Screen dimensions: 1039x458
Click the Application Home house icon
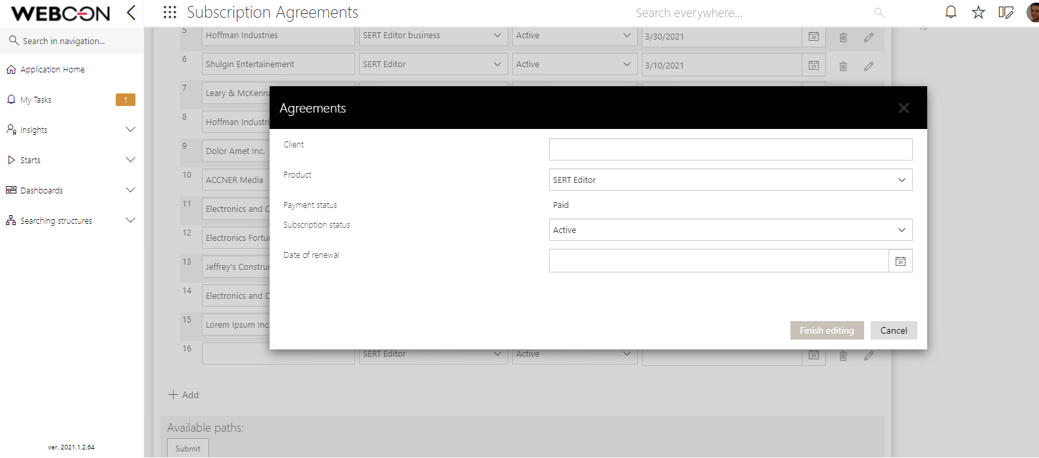pos(11,69)
